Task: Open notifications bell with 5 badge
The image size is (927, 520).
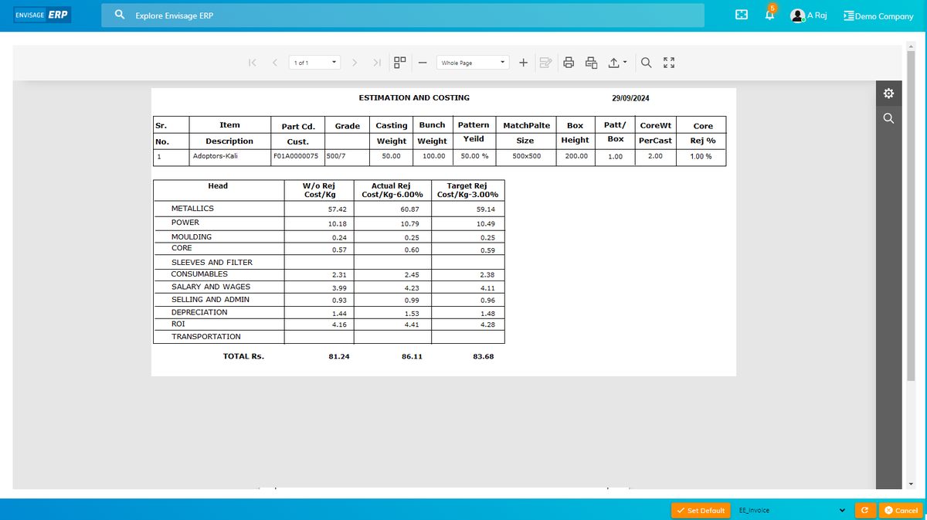Action: pyautogui.click(x=770, y=14)
